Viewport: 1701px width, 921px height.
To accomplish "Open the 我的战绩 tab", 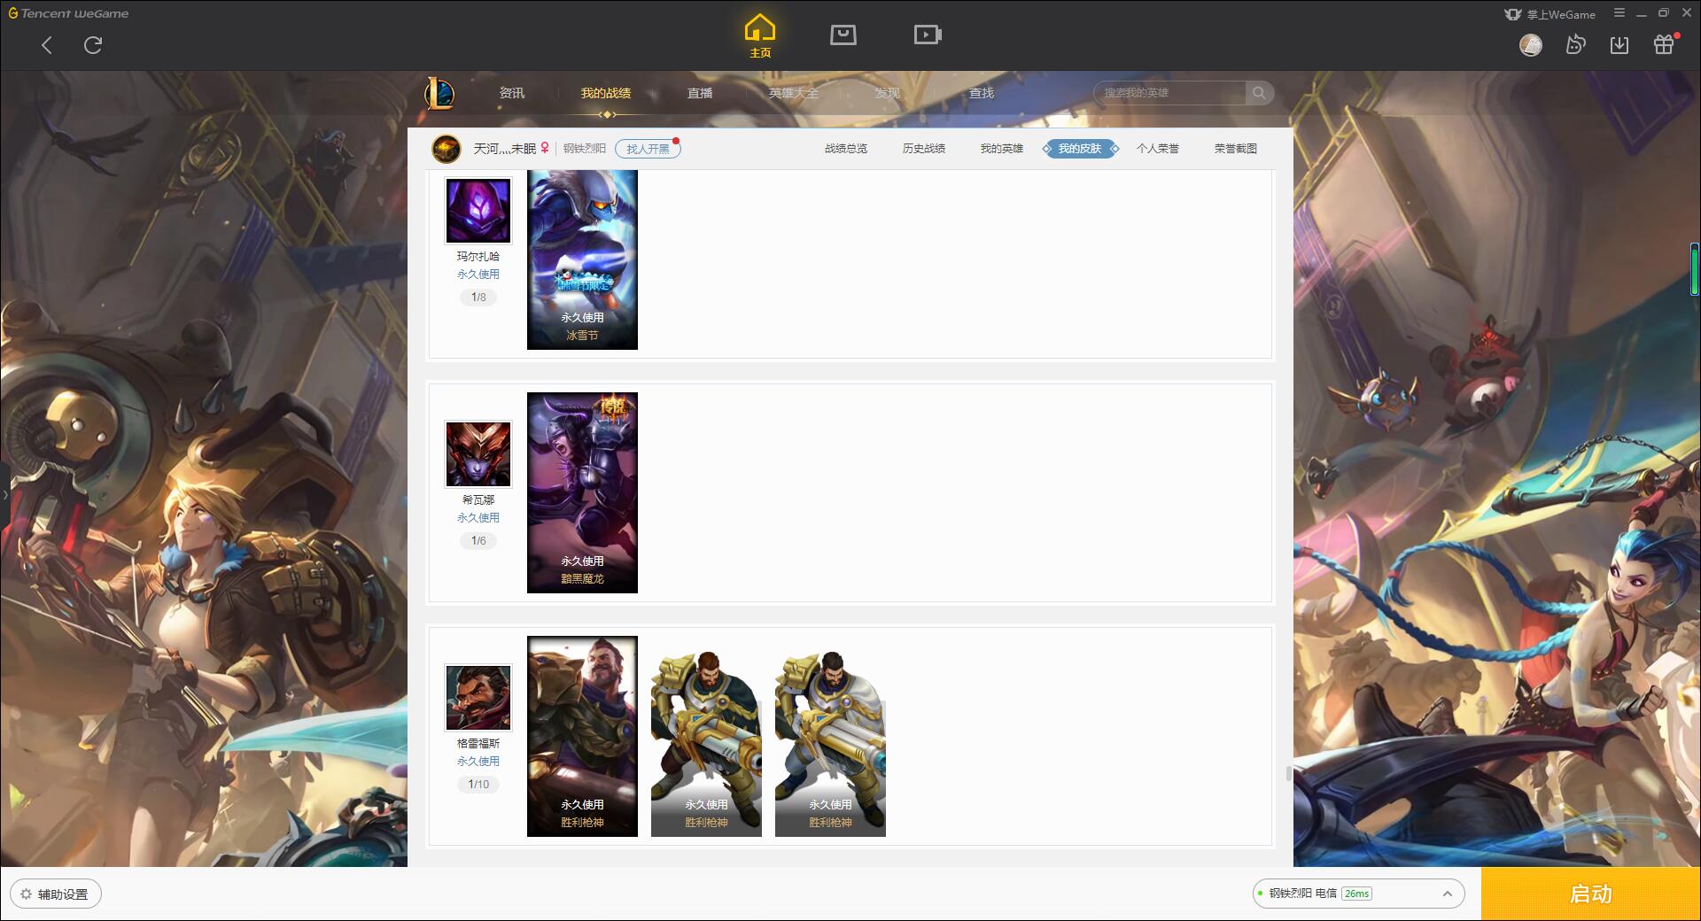I will click(606, 93).
